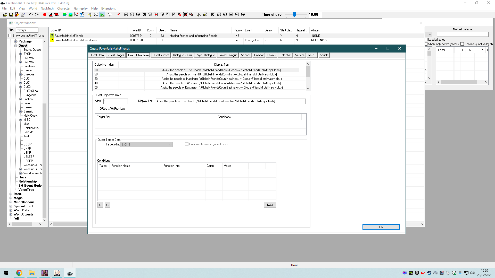The width and height of the screenshot is (495, 278).
Task: Expand the DLC1 quest folder
Action: [x=21, y=83]
